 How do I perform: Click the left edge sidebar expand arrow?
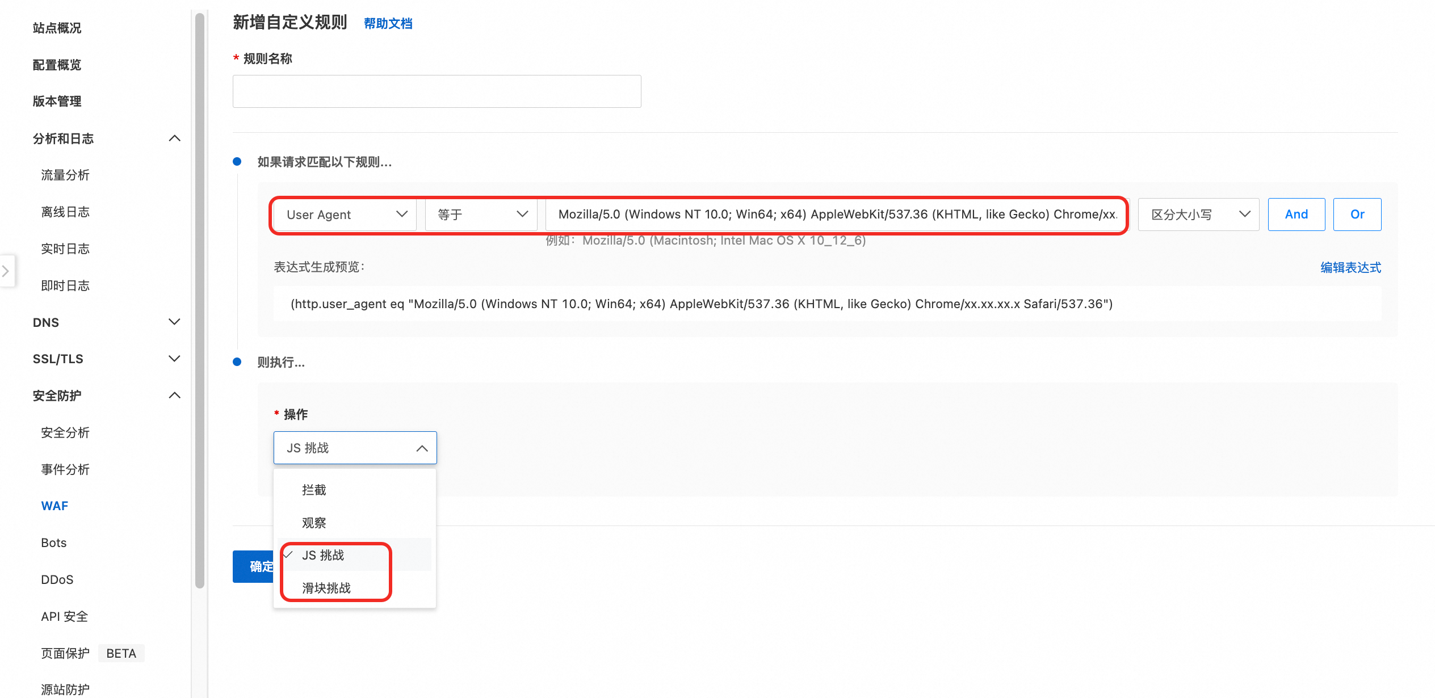pos(6,271)
